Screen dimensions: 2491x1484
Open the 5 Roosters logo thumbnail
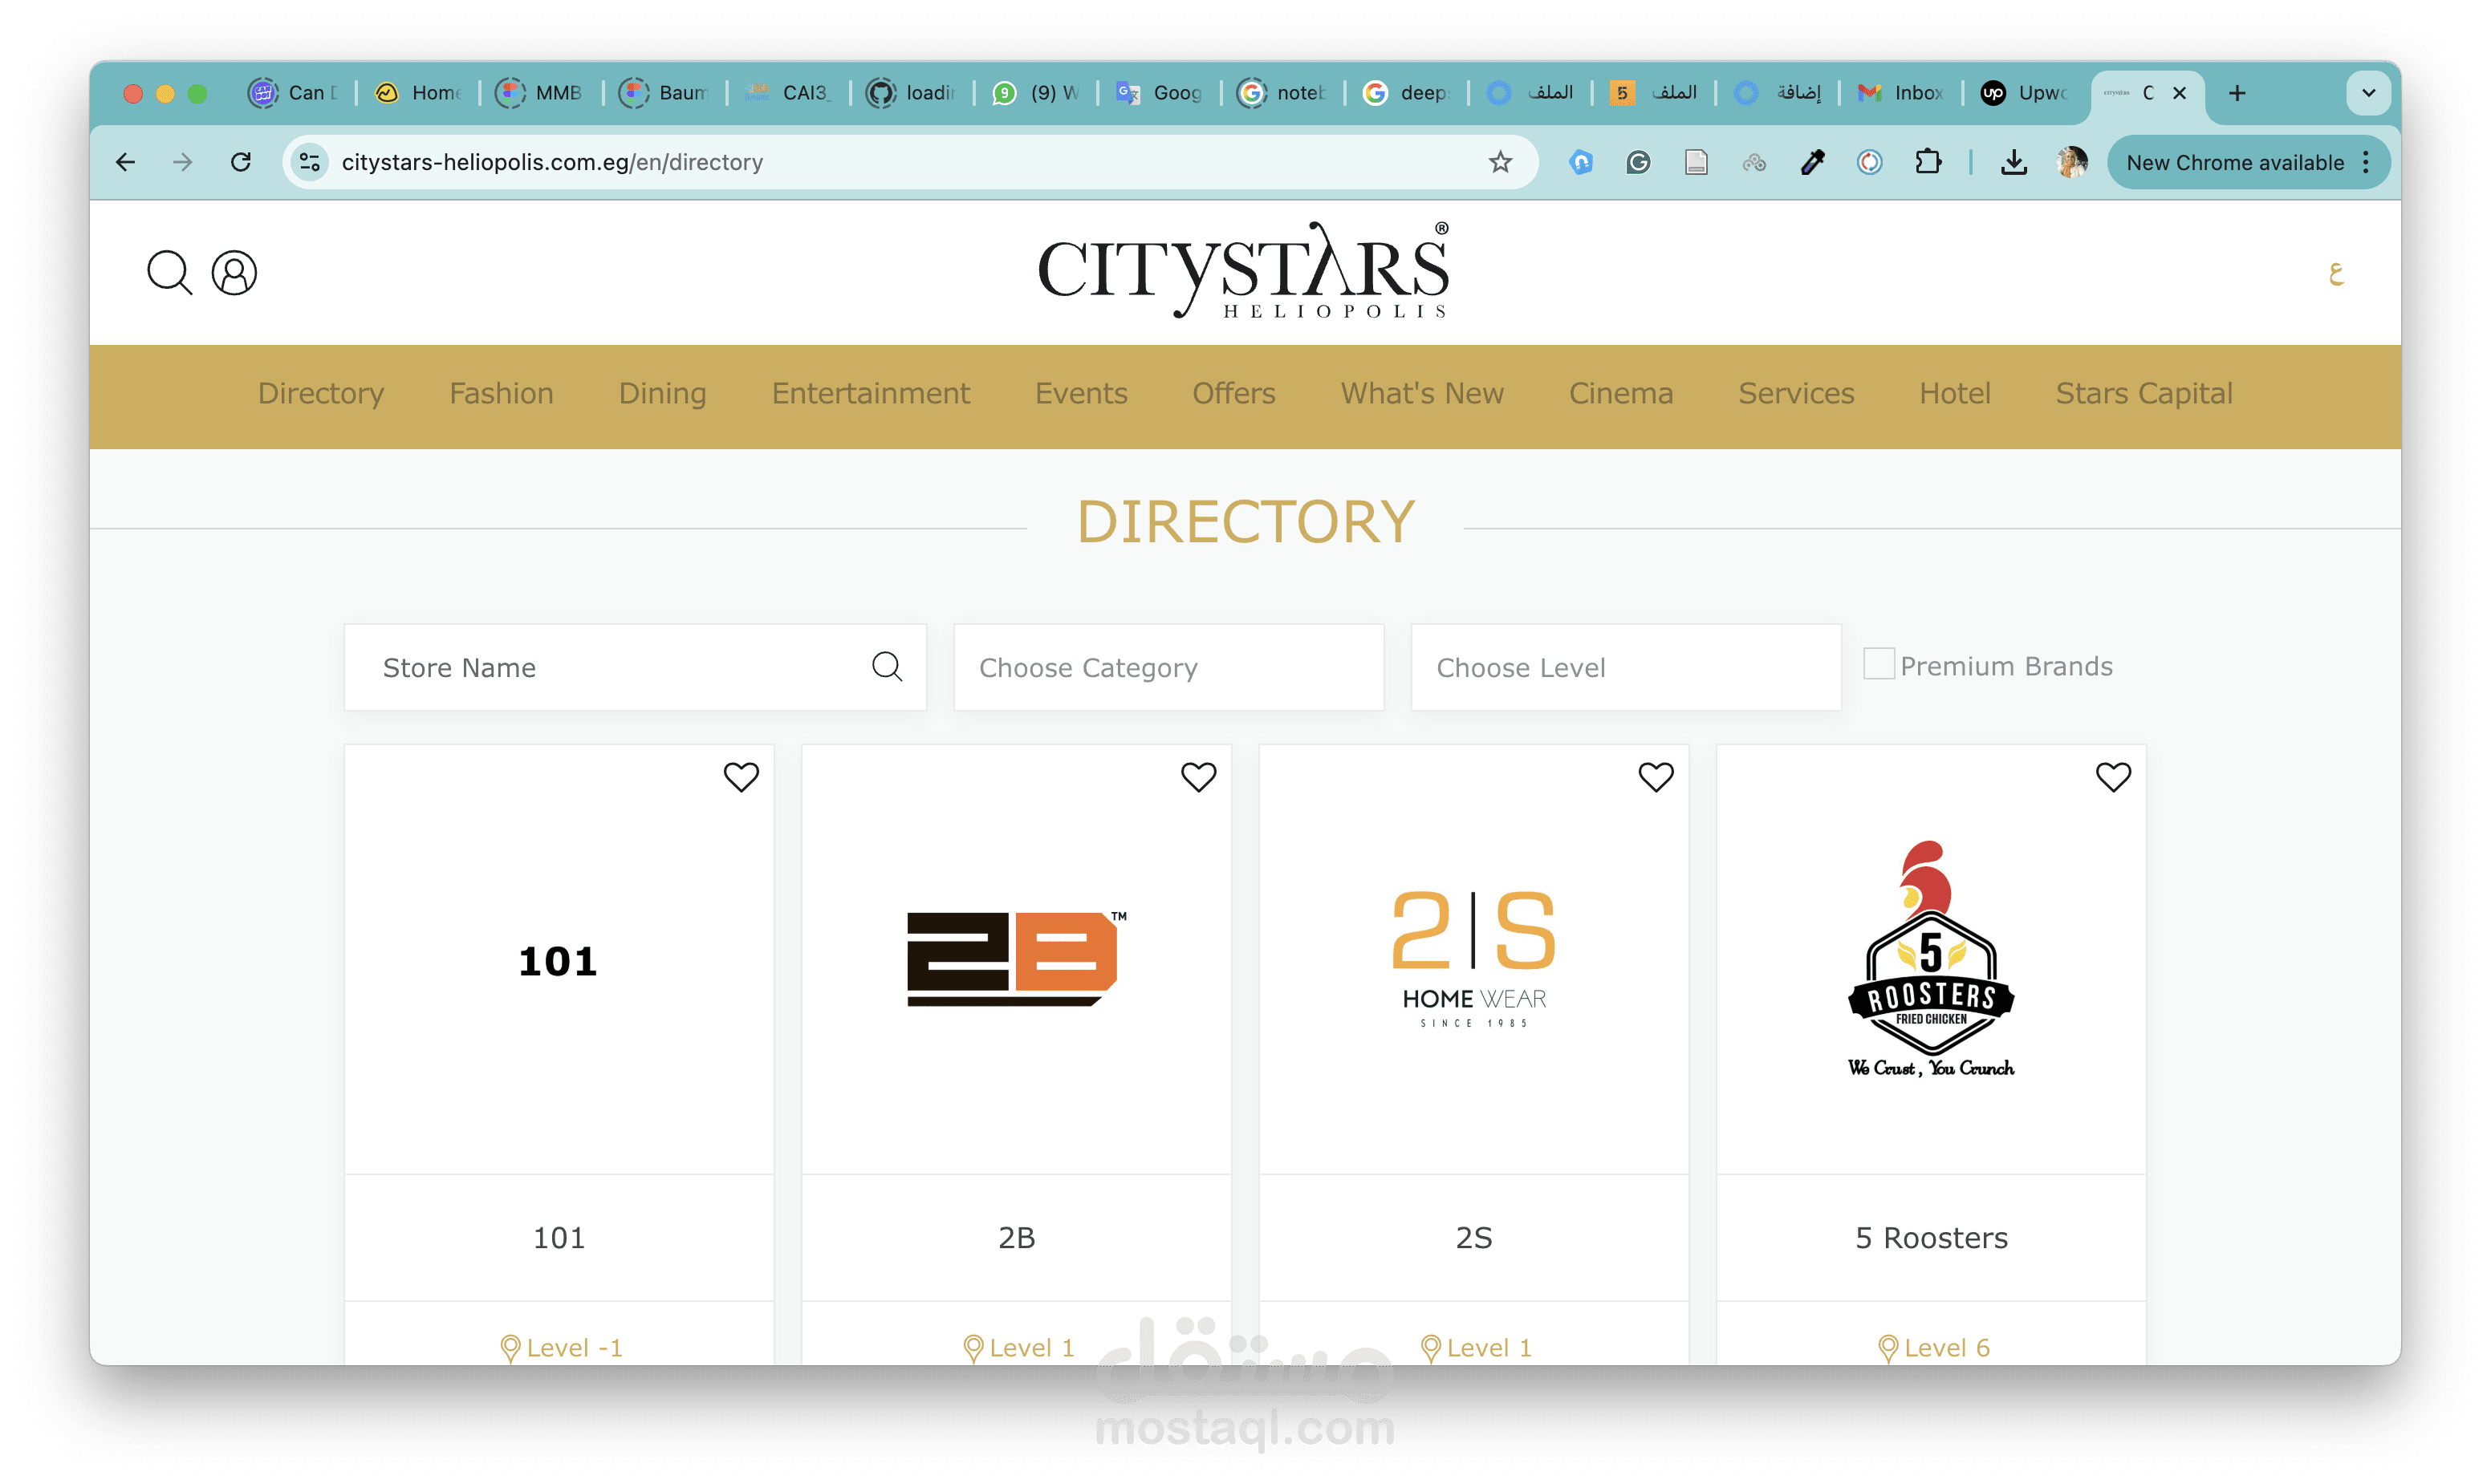tap(1931, 958)
